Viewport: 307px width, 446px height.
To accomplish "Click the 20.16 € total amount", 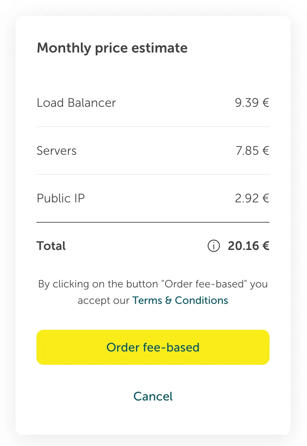I will coord(248,246).
